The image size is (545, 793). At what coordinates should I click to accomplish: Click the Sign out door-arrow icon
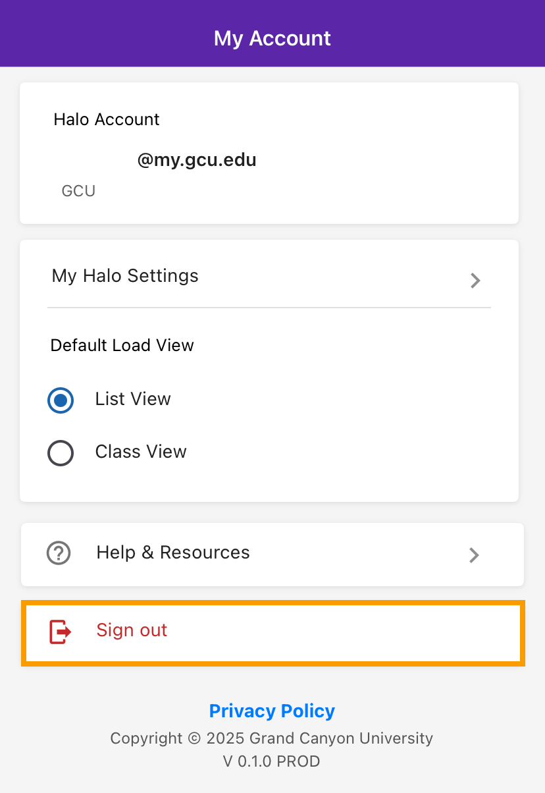(x=60, y=632)
